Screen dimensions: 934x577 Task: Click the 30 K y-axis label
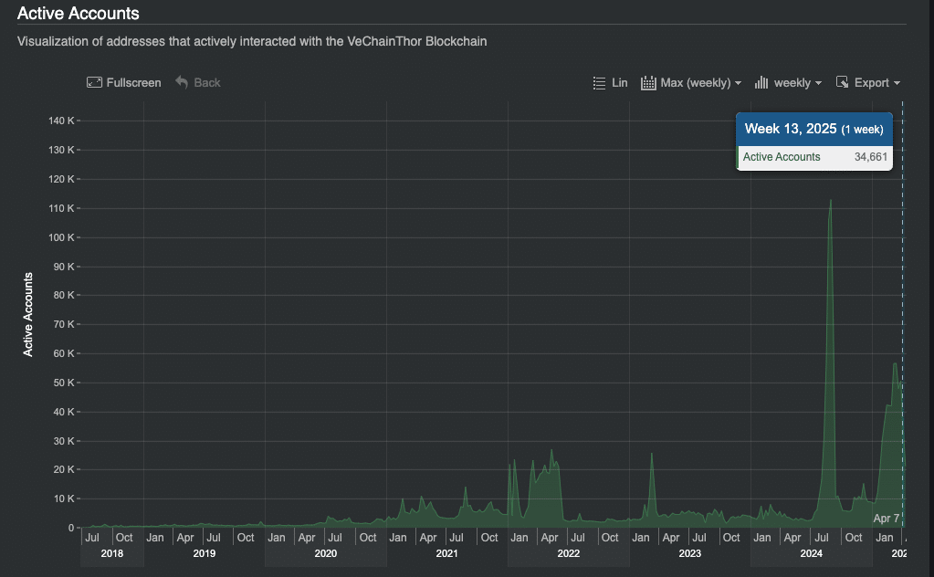pyautogui.click(x=64, y=441)
